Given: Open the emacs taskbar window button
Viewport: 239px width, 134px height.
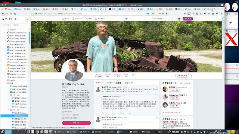Looking at the screenshot, I should [97, 132].
